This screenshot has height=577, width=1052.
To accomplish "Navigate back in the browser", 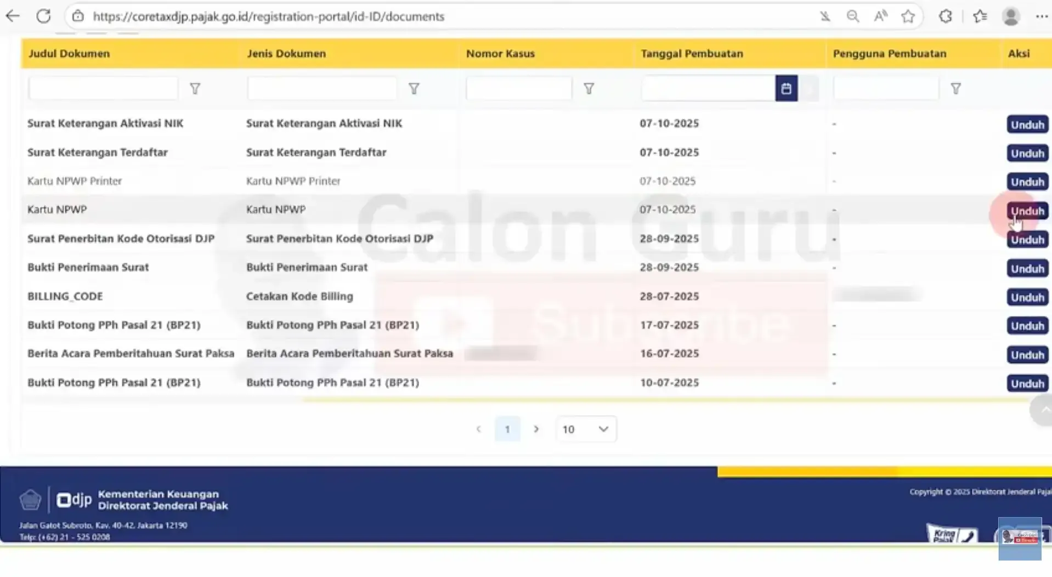I will pyautogui.click(x=12, y=16).
